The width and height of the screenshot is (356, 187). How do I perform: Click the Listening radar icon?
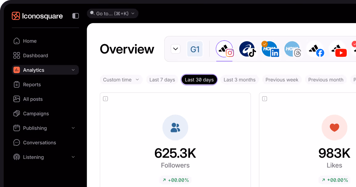pos(17,157)
